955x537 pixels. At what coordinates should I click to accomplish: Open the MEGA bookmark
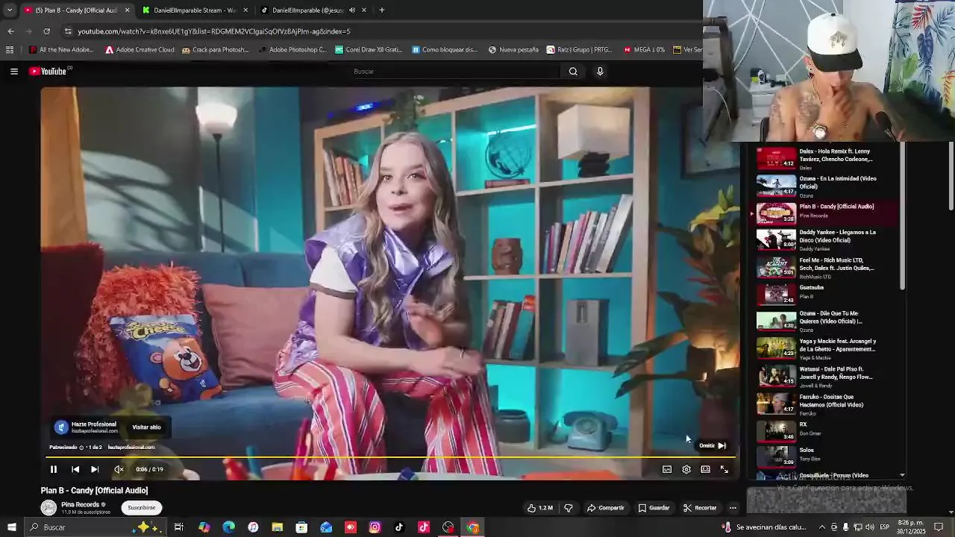tap(644, 50)
